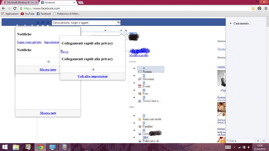Click the Eventi calendar icon
The image size is (269, 151).
point(140,86)
